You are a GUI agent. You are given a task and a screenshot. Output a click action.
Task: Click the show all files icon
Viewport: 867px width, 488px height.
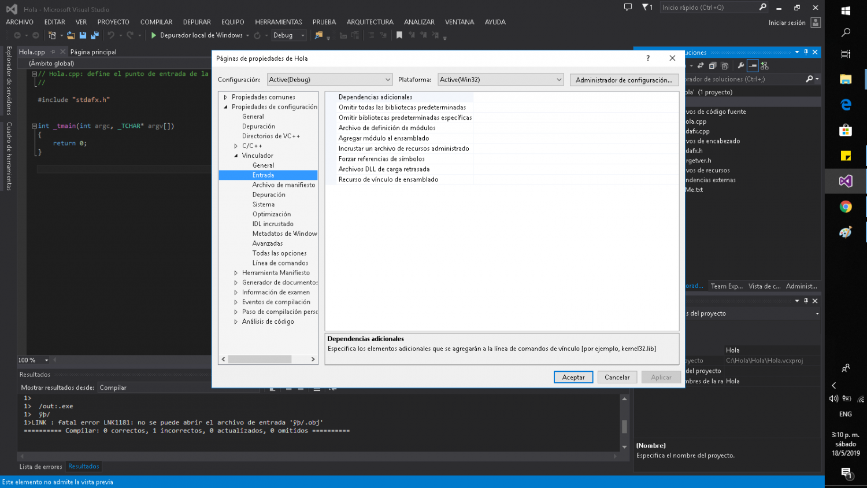(725, 66)
